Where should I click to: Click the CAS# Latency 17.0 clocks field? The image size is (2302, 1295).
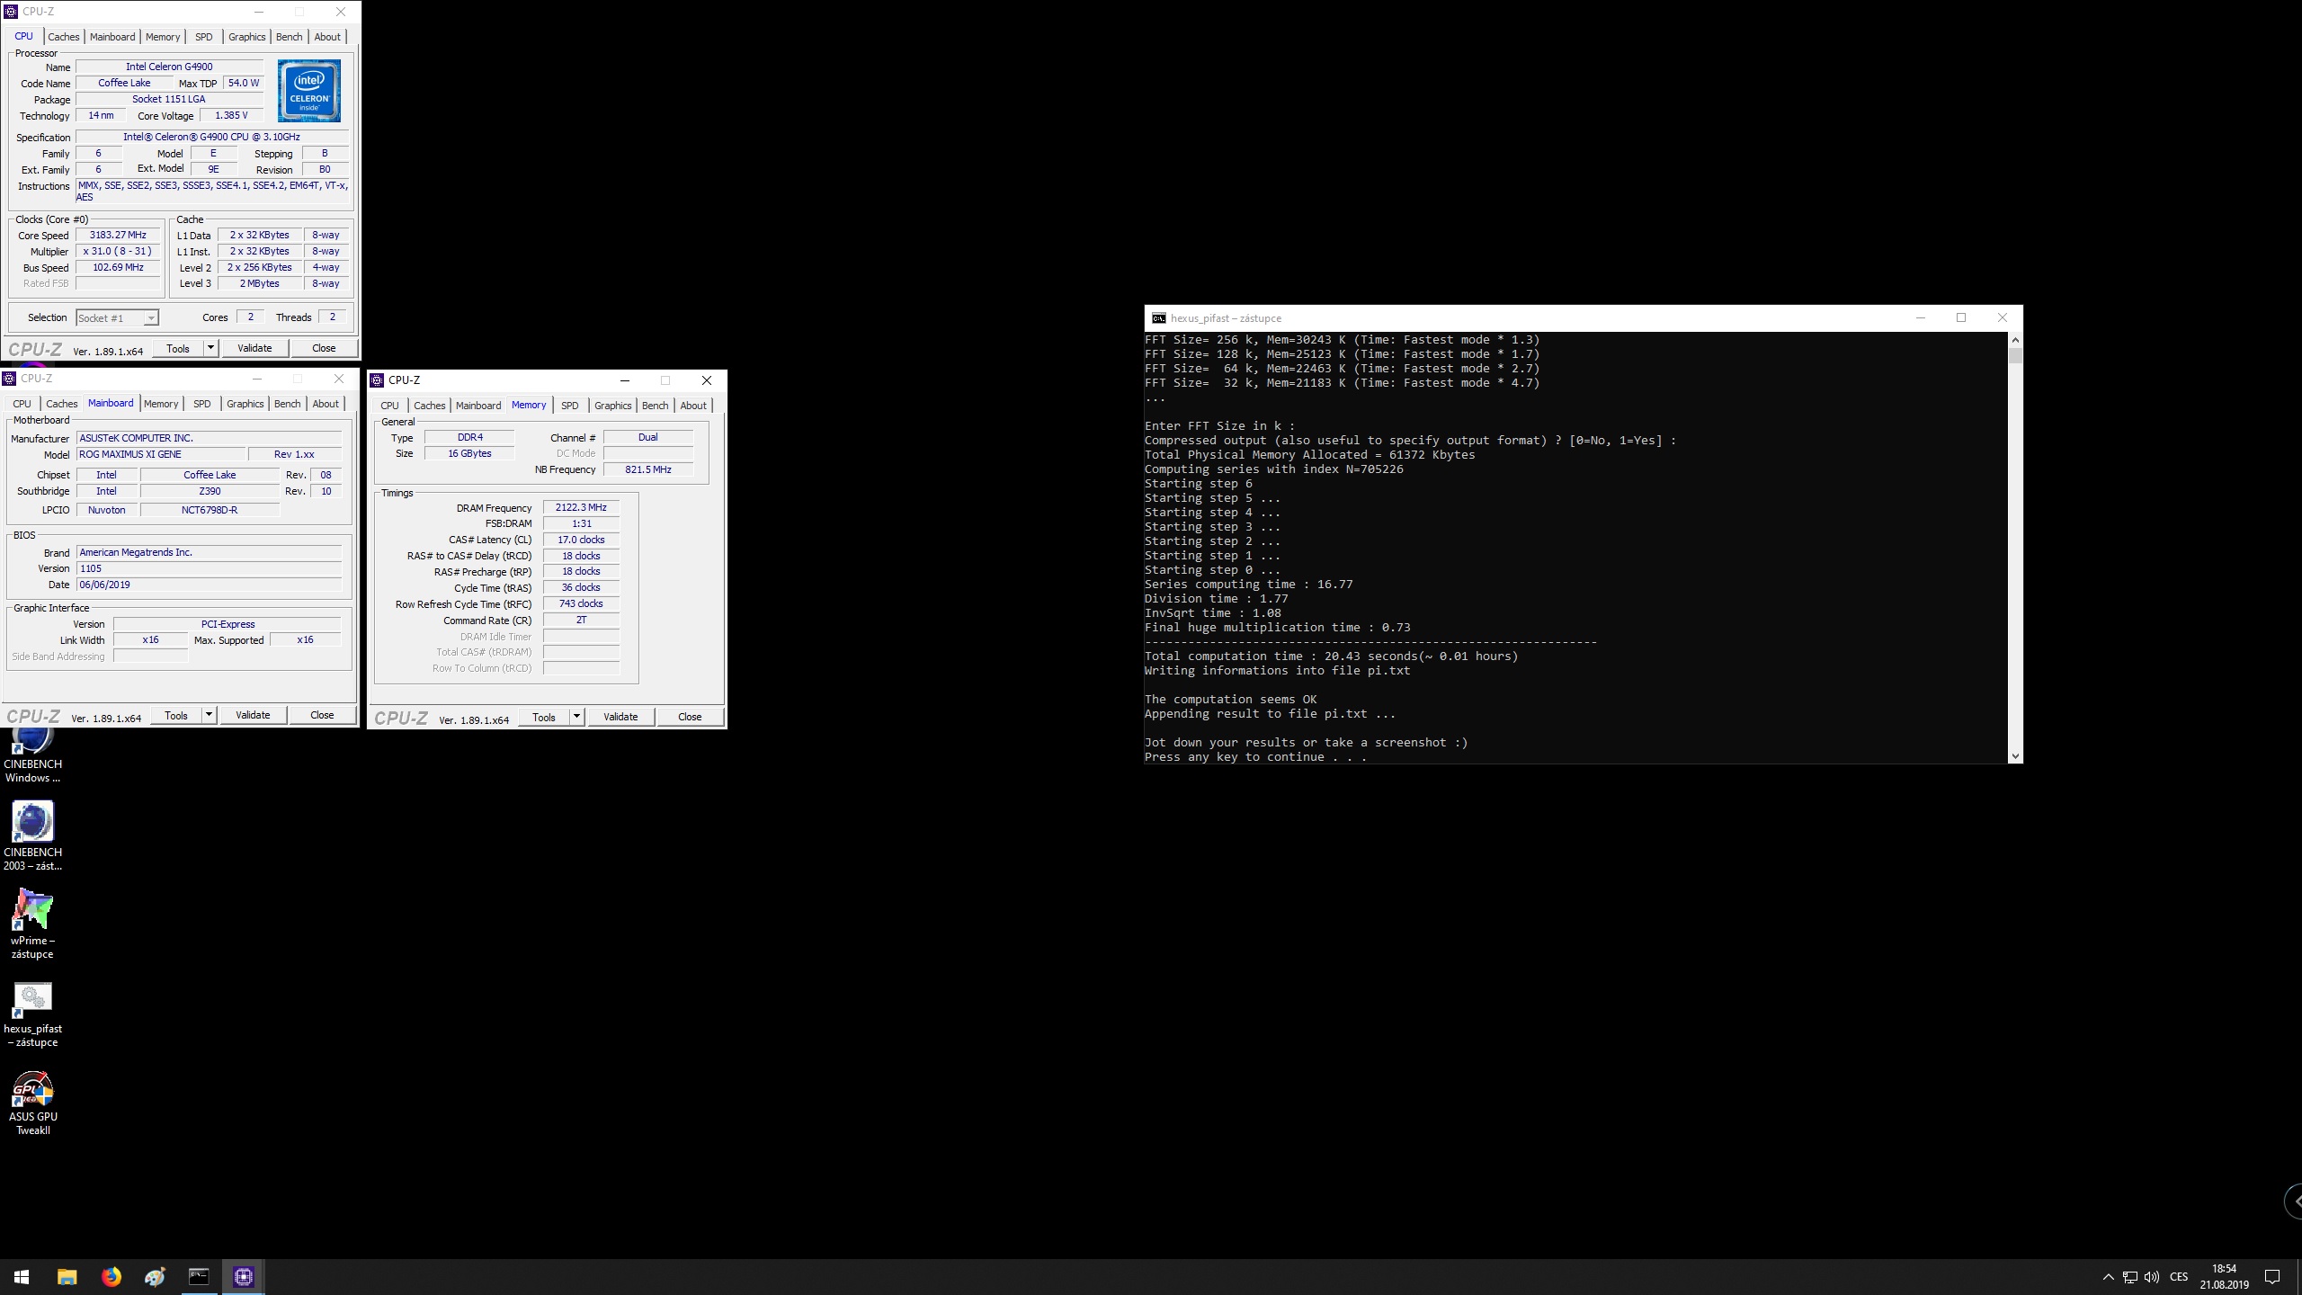[x=581, y=540]
